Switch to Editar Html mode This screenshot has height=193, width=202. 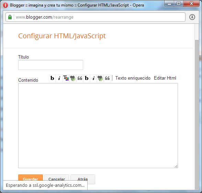tap(165, 78)
